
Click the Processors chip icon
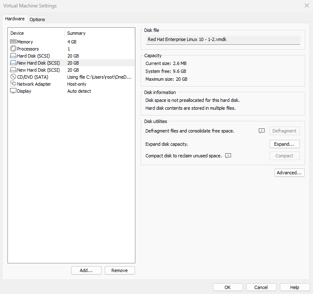[x=13, y=49]
